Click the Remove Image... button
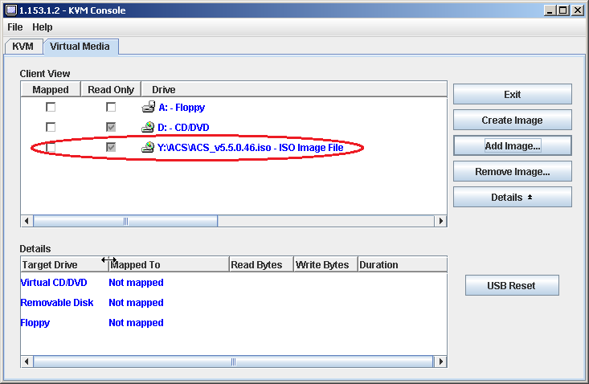Screen dimensions: 589x384 [513, 172]
